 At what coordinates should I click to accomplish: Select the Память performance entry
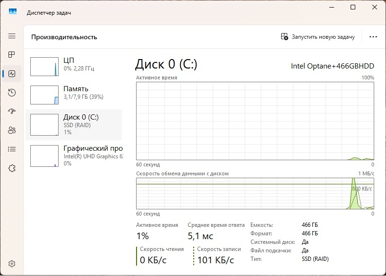[x=75, y=93]
